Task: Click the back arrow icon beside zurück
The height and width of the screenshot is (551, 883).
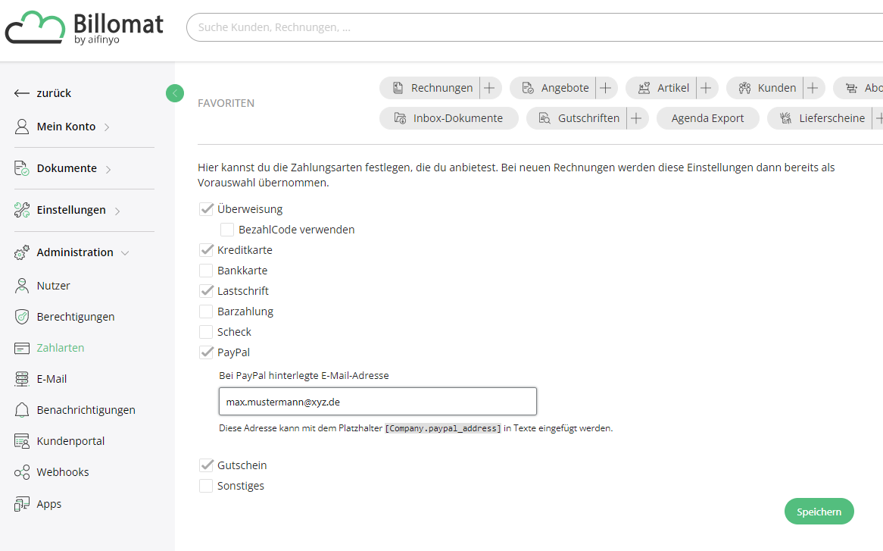Action: point(21,93)
